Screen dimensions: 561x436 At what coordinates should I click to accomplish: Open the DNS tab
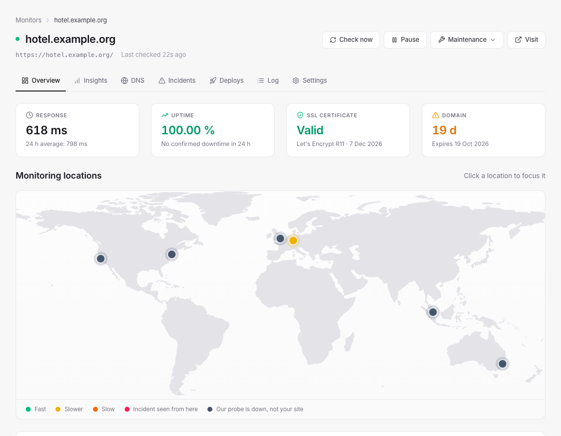point(132,80)
